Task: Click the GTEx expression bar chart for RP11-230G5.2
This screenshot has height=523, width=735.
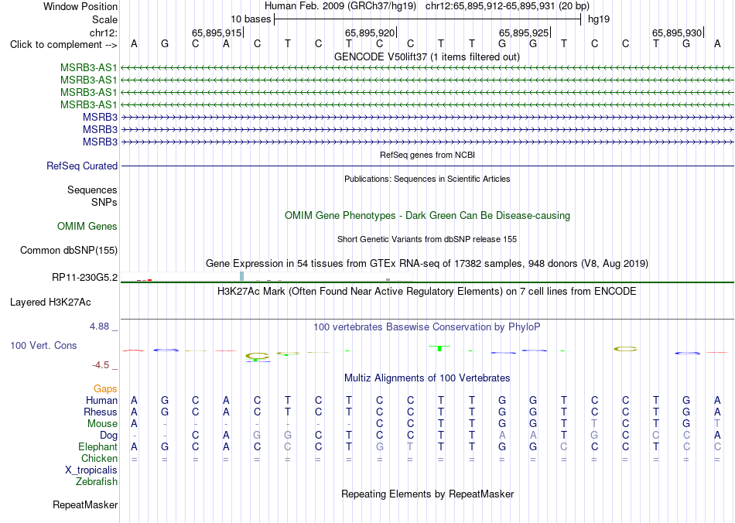Action: tap(267, 277)
